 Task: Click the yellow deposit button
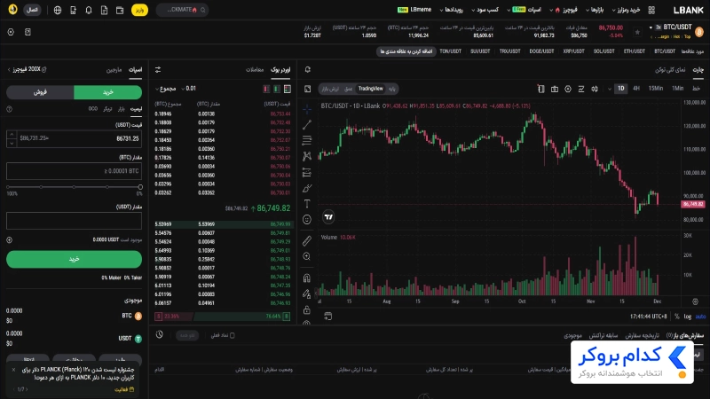(x=139, y=10)
